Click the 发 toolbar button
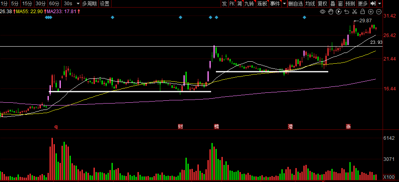Image resolution: width=399 pixels, height=182 pixels. [x=224, y=4]
